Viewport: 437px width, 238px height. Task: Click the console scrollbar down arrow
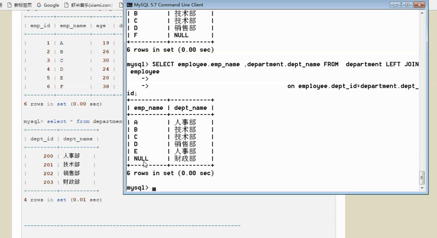[422, 188]
